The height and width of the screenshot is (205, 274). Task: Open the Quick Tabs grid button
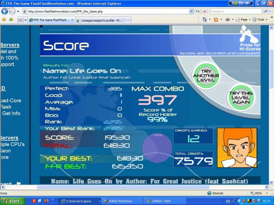20,20
